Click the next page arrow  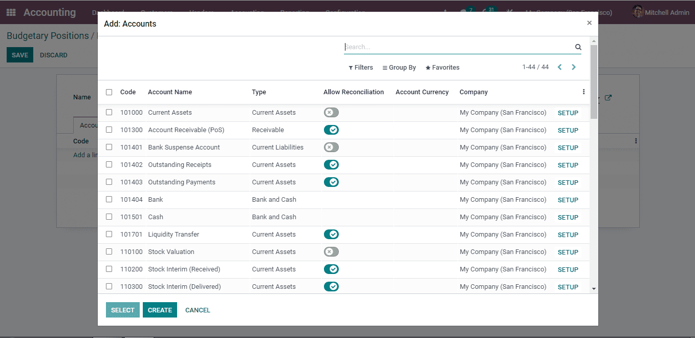(x=573, y=67)
